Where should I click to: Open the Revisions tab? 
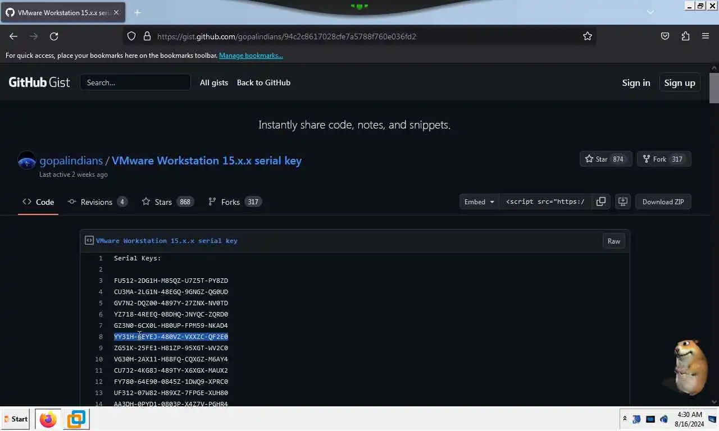97,202
